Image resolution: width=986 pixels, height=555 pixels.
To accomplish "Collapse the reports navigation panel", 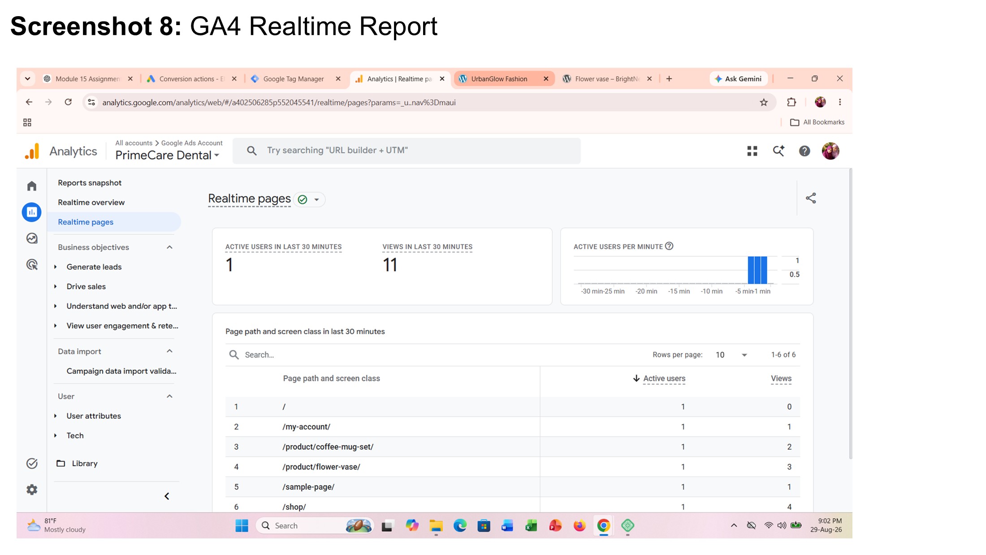I will [x=167, y=496].
